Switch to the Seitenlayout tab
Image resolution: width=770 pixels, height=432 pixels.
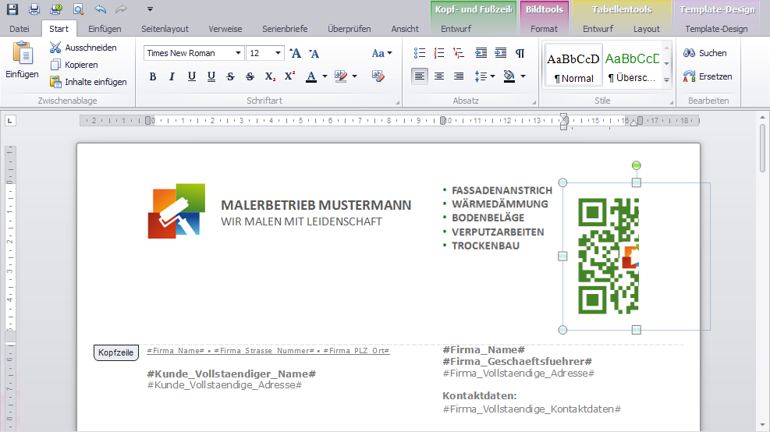(165, 29)
